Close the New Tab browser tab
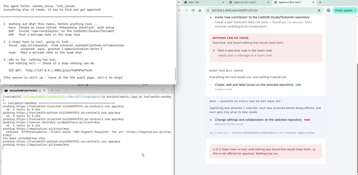 click(x=223, y=2)
